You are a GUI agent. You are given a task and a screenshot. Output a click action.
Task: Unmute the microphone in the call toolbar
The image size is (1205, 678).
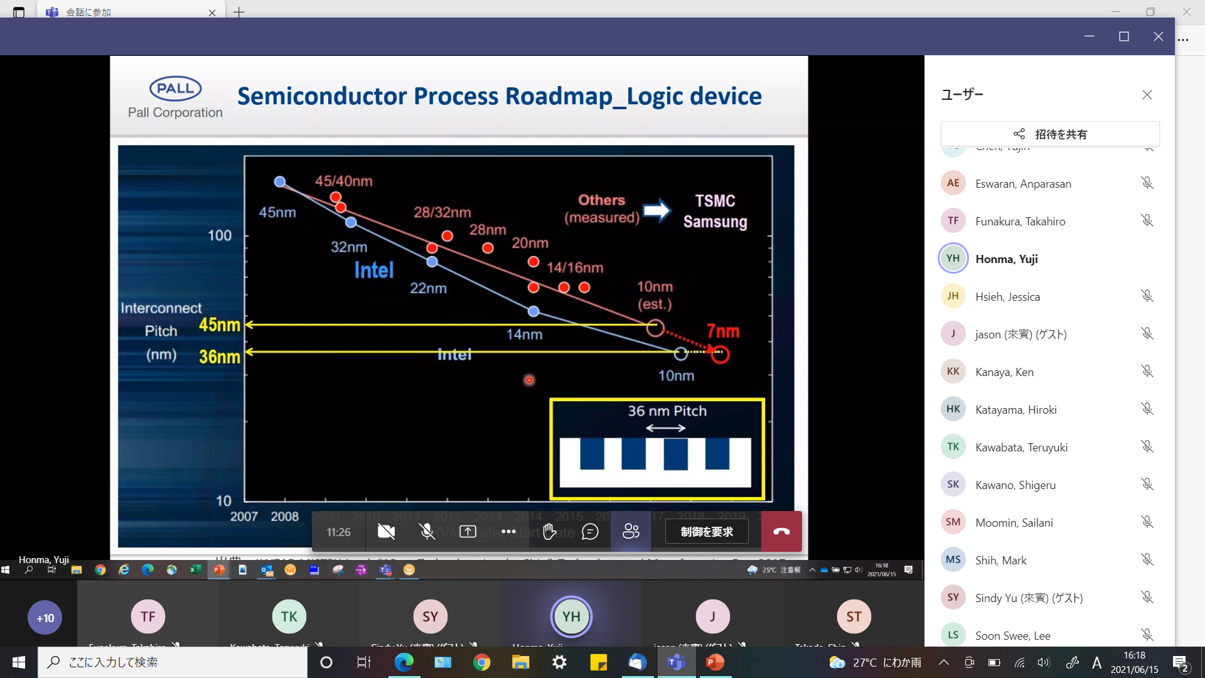click(x=427, y=532)
